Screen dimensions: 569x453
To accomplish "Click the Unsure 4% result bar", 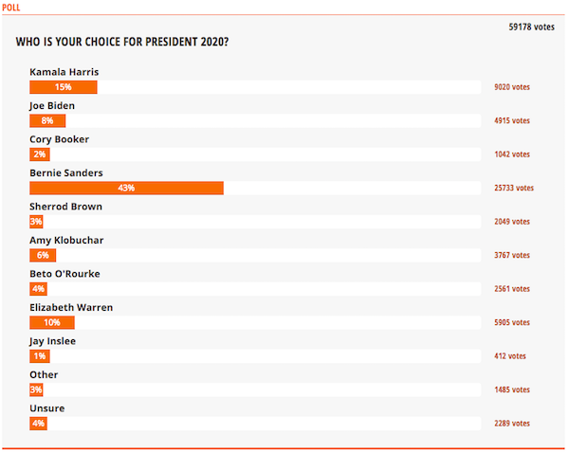I will tap(38, 424).
